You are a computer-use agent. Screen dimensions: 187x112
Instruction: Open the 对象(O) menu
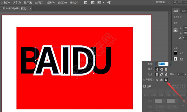click(x=5, y=3)
